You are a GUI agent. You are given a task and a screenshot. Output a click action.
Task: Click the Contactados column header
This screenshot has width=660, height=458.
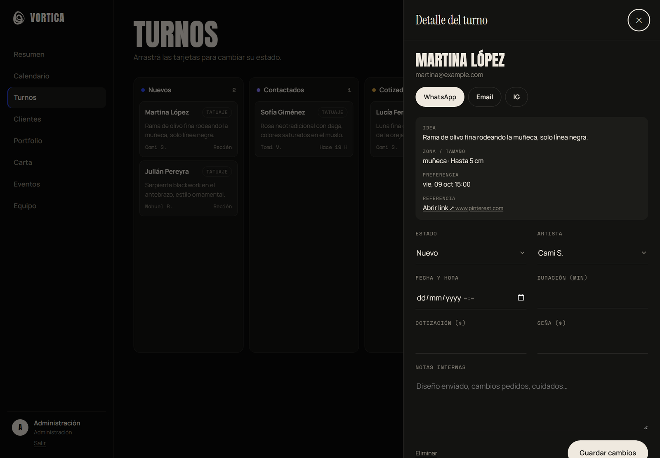304,90
